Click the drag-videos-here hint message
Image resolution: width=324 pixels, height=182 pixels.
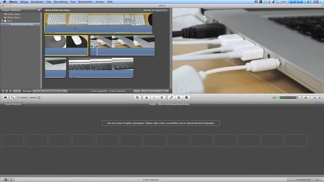pyautogui.click(x=161, y=123)
